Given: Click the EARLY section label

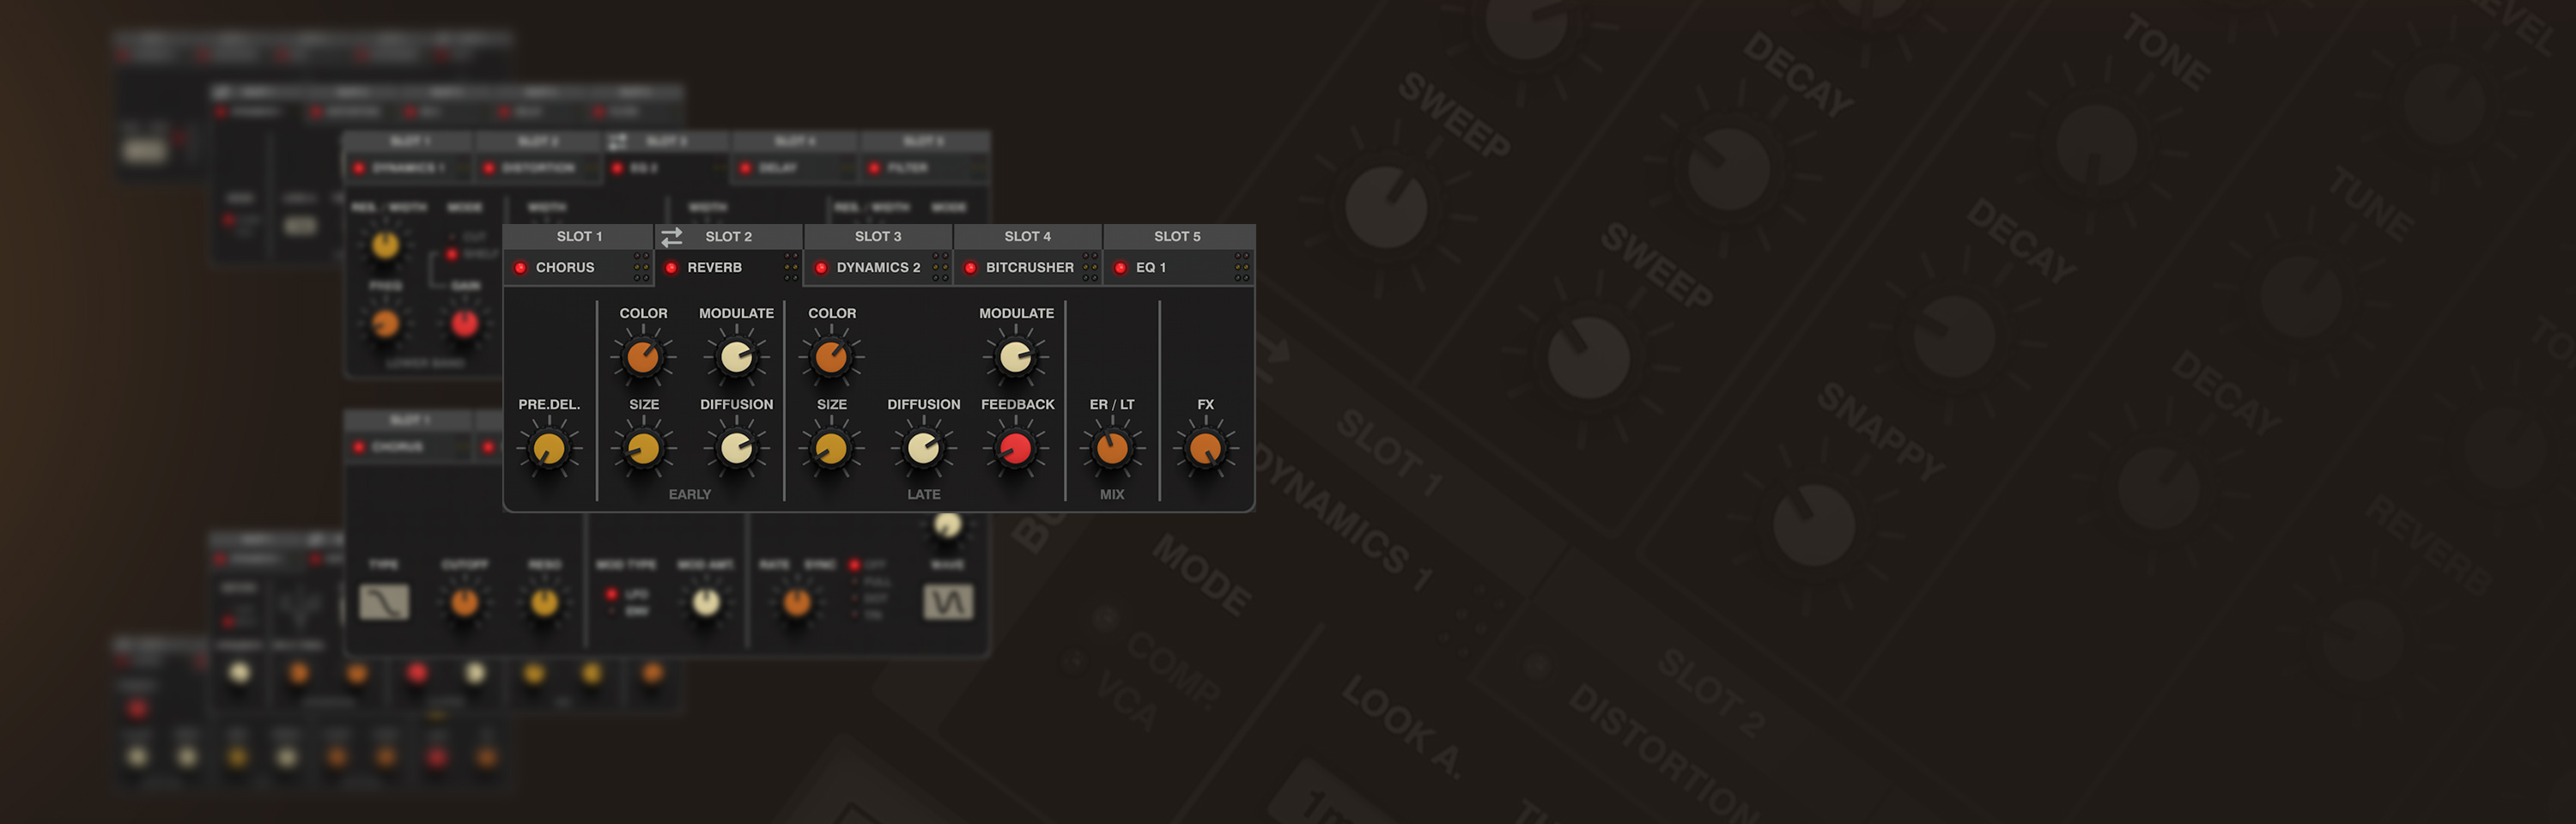Looking at the screenshot, I should (x=690, y=495).
